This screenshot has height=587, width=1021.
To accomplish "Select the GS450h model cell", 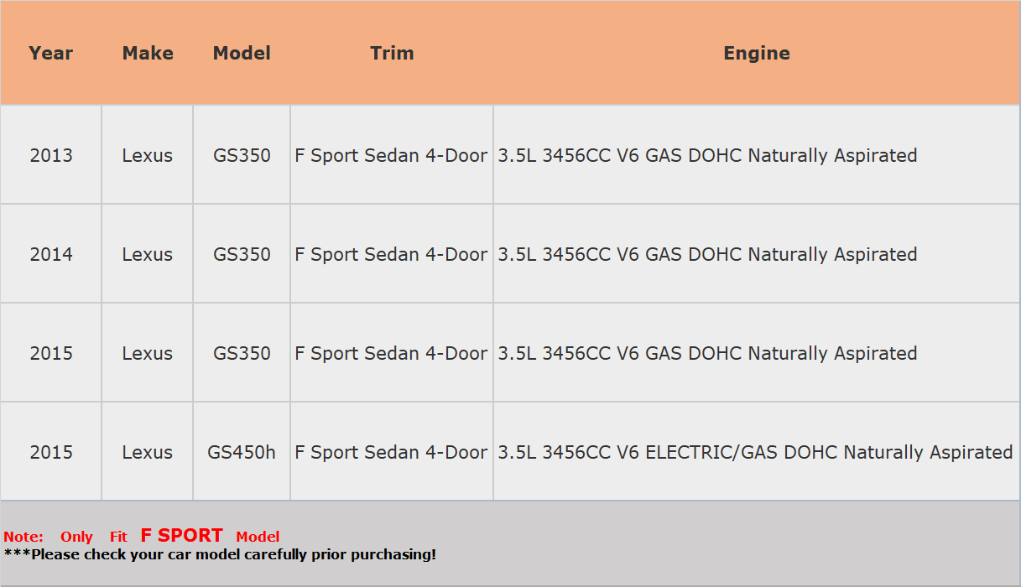I will point(242,452).
